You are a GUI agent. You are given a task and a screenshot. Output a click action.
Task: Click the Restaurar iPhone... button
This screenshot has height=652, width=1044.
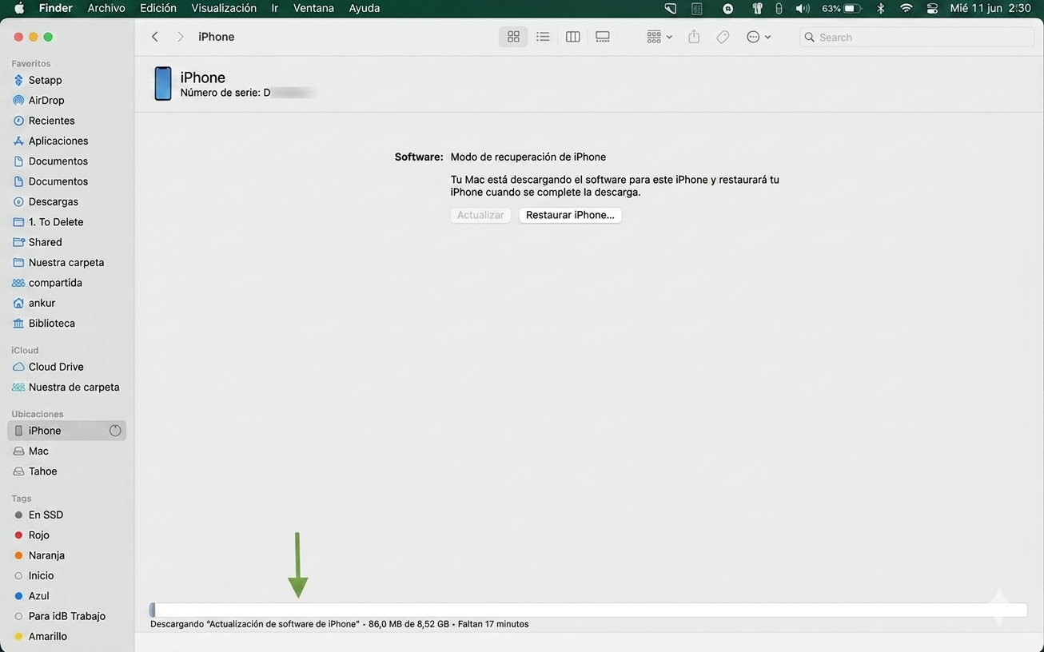(570, 215)
